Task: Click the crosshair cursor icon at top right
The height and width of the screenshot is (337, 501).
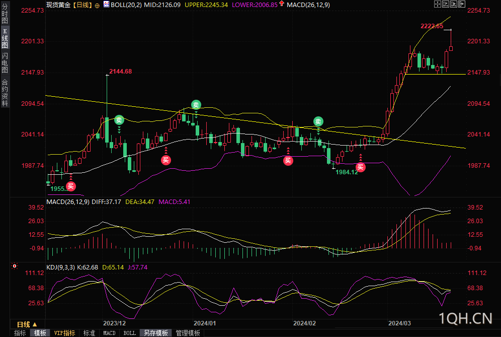Action: [x=438, y=4]
